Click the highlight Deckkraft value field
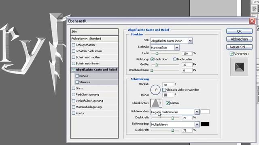This screenshot has height=145, width=259. point(187,118)
